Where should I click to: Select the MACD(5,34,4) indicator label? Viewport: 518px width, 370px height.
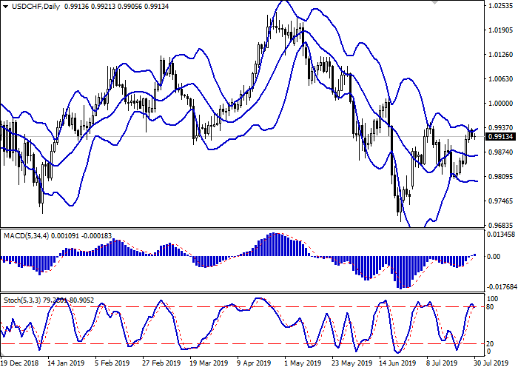pos(26,235)
